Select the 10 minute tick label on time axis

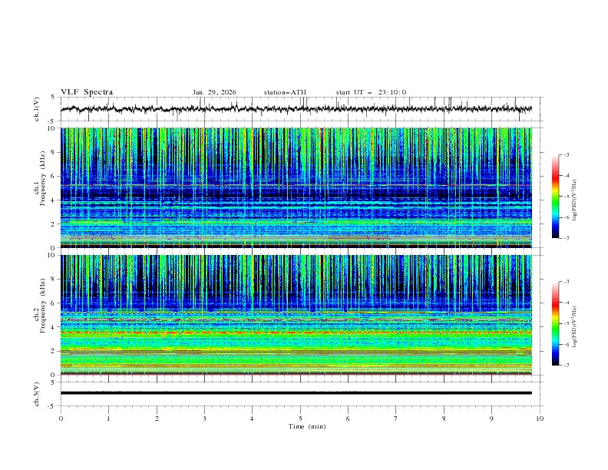[540, 418]
